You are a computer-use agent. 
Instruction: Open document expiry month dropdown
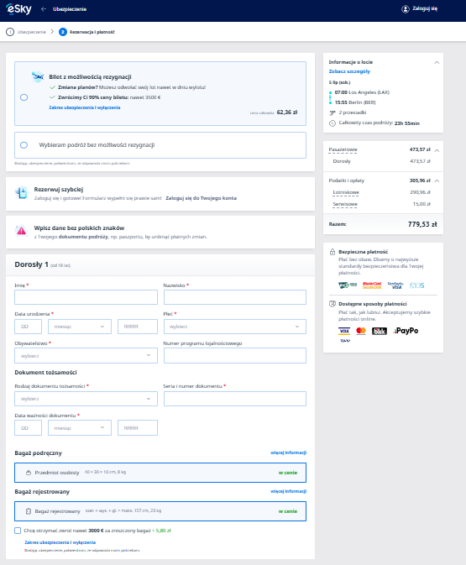click(80, 427)
